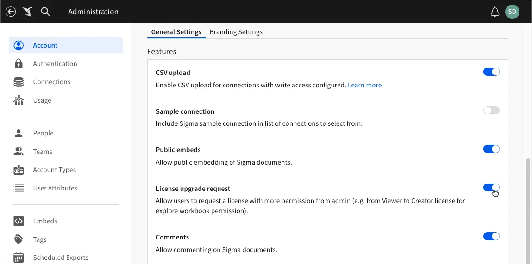Click 'Allow commenting on Sigma documents' text
Viewport: 532px width, 264px height.
pos(217,250)
